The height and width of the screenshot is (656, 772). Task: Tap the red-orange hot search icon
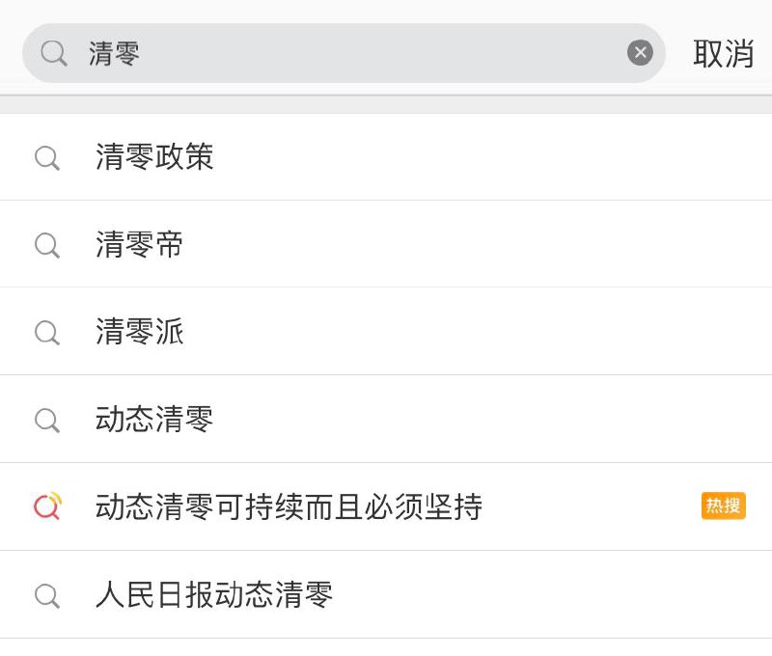point(46,506)
